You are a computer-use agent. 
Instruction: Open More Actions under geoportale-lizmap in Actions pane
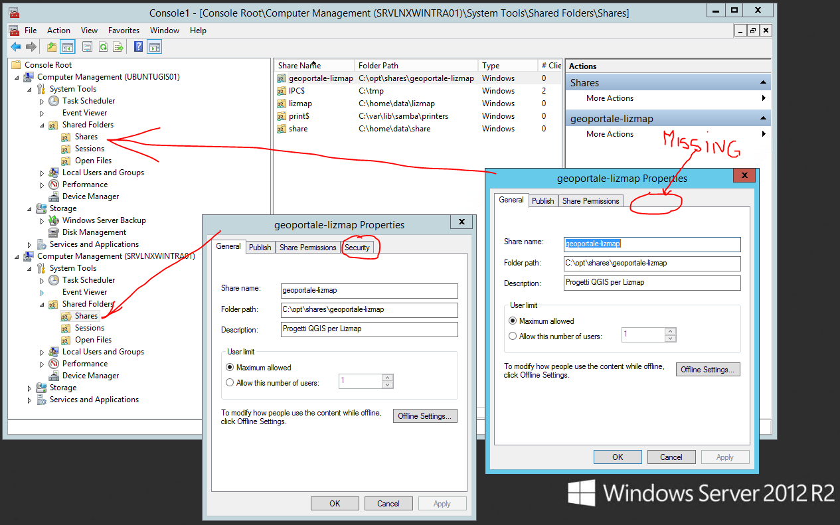tap(610, 134)
